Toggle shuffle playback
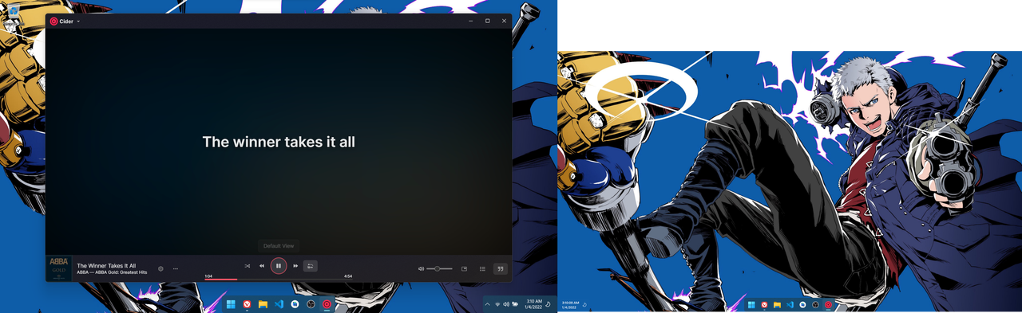The width and height of the screenshot is (1022, 313). click(x=248, y=266)
